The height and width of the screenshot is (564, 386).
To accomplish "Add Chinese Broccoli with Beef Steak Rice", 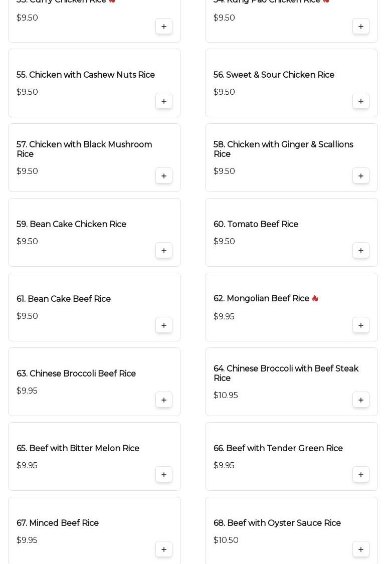I will click(361, 400).
